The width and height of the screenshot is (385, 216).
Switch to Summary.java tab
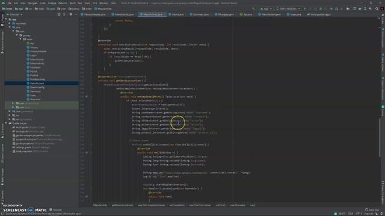(x=199, y=14)
